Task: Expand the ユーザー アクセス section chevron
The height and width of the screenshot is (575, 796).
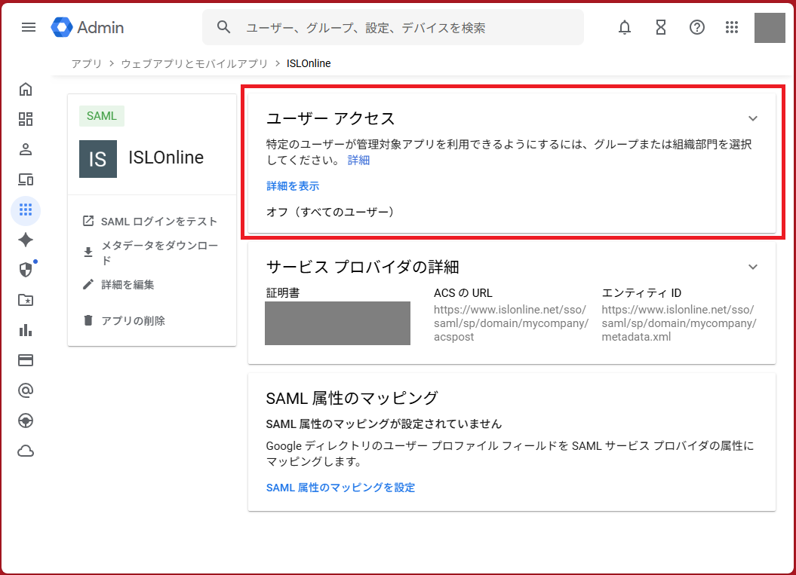Action: click(752, 118)
